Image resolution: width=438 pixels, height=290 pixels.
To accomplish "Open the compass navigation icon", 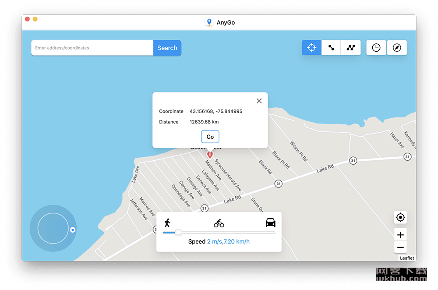I will pos(397,47).
